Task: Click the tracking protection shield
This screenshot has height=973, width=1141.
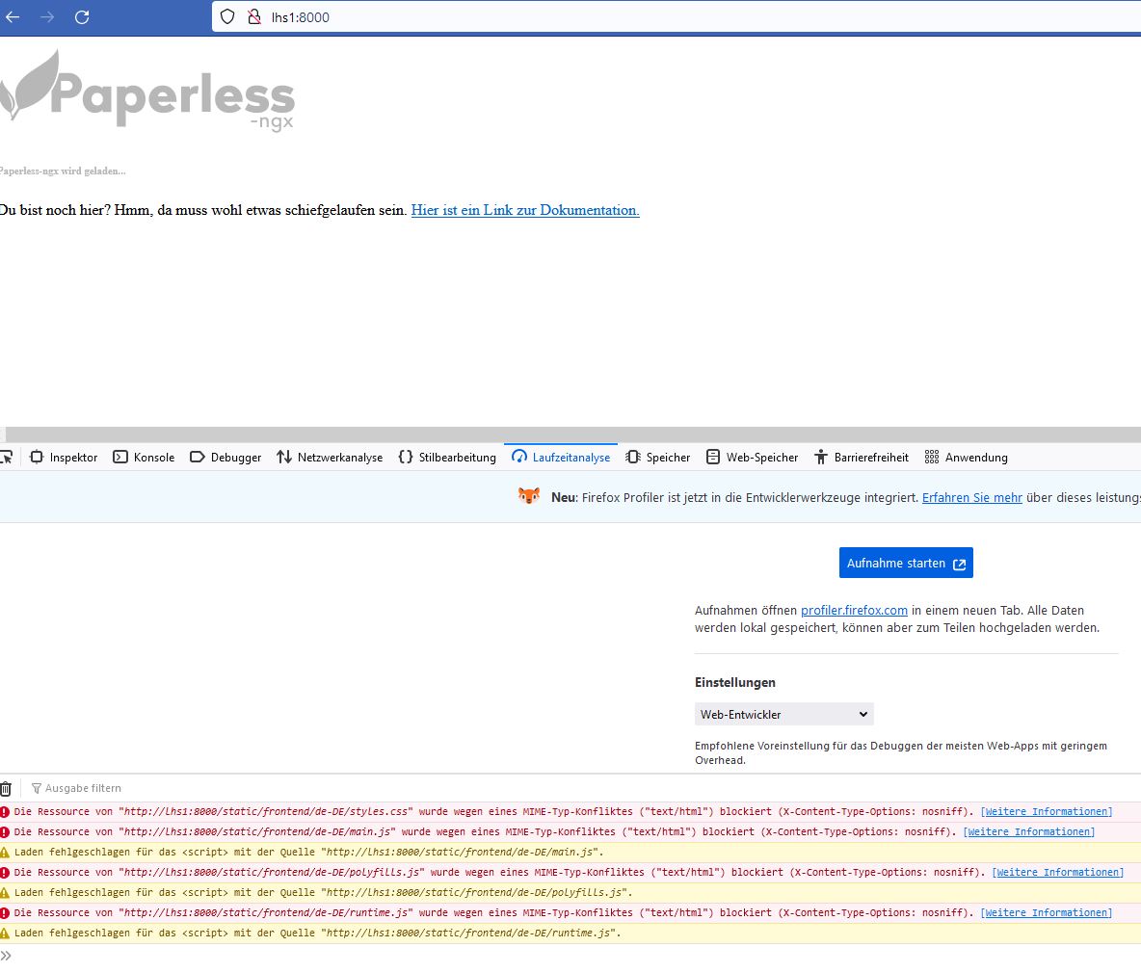Action: (227, 16)
